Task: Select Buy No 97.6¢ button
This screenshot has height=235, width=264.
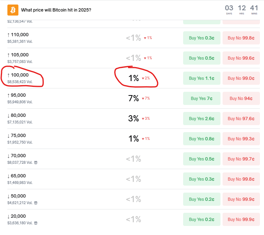Action: pyautogui.click(x=241, y=119)
